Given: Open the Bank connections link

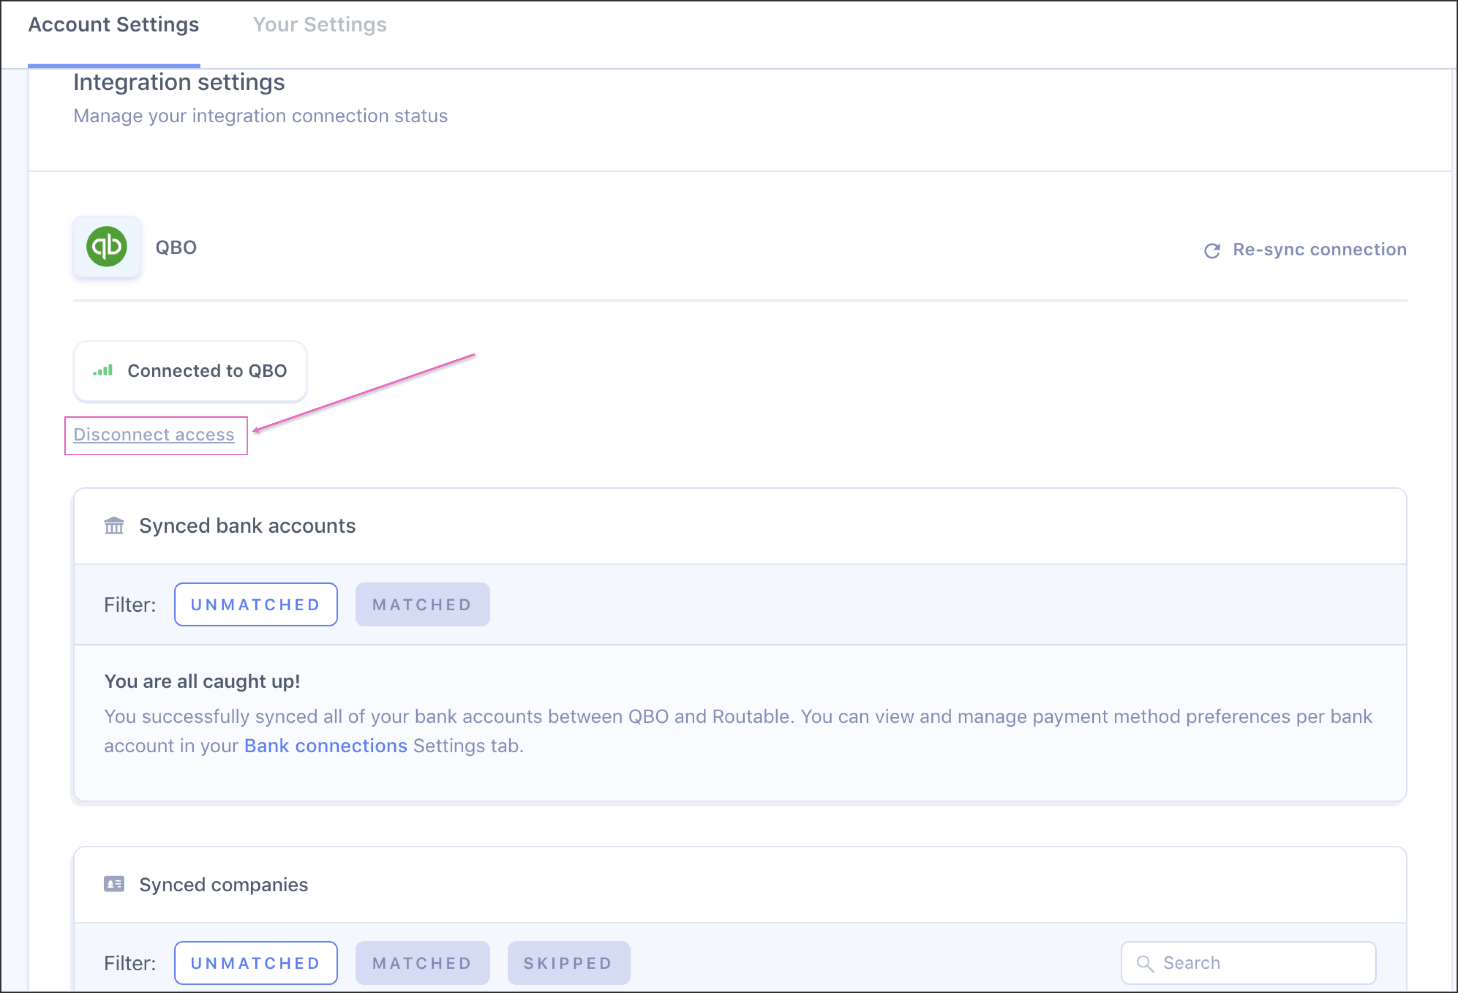Looking at the screenshot, I should (x=326, y=746).
